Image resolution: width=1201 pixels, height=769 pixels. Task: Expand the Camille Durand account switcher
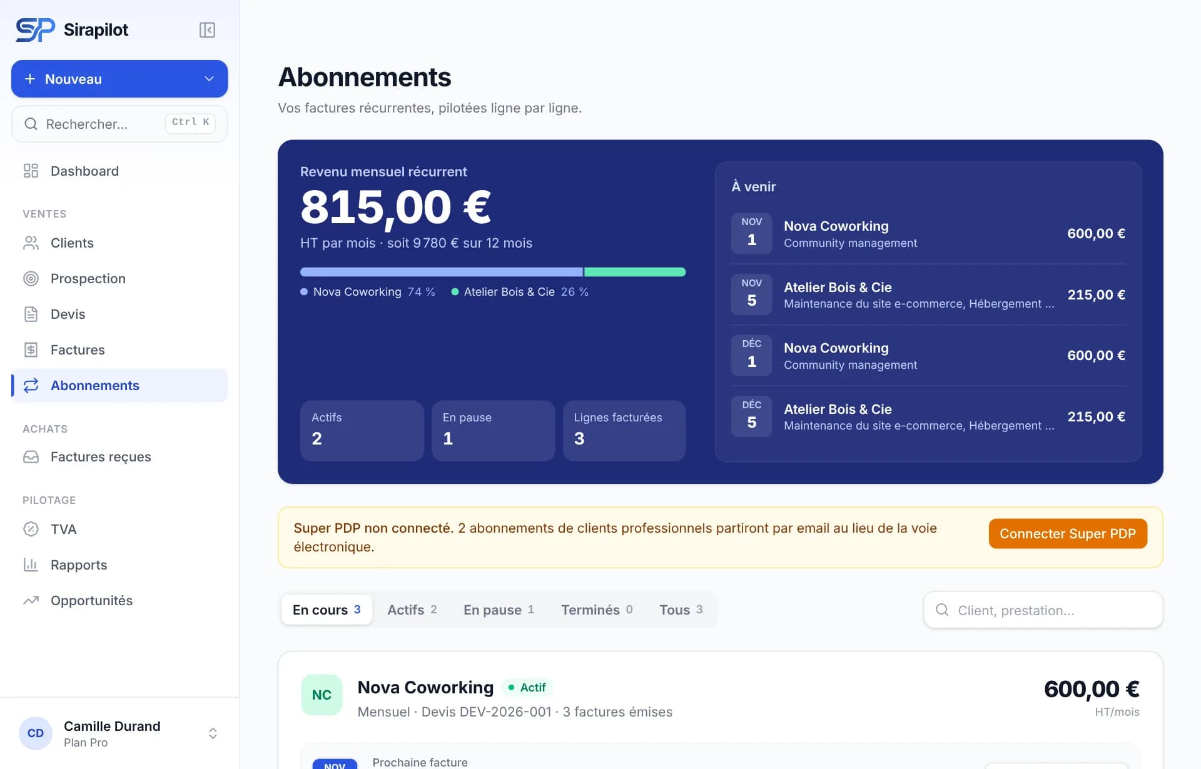point(213,733)
